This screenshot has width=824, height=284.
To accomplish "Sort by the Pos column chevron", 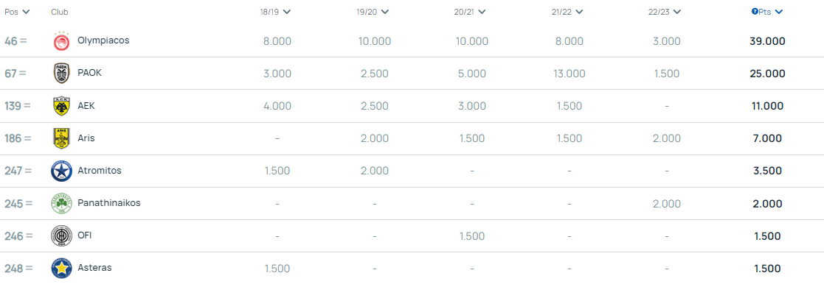I will (x=26, y=12).
